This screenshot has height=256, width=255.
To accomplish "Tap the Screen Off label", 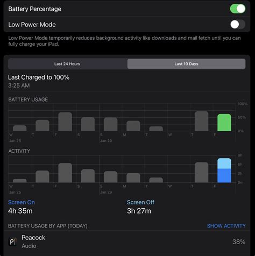I will tap(140, 202).
